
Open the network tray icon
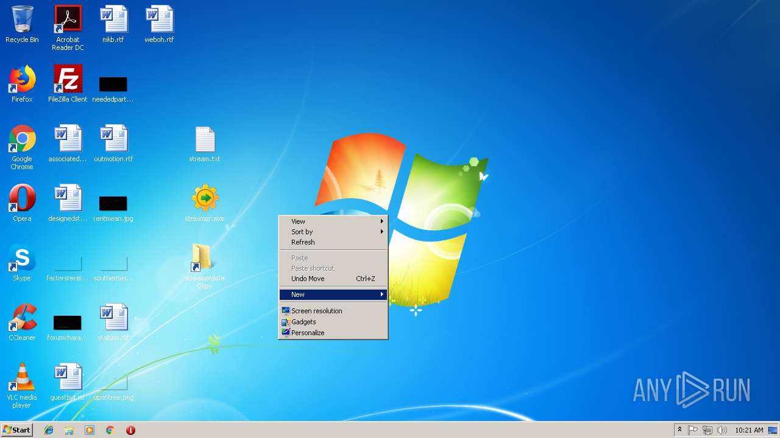point(707,430)
